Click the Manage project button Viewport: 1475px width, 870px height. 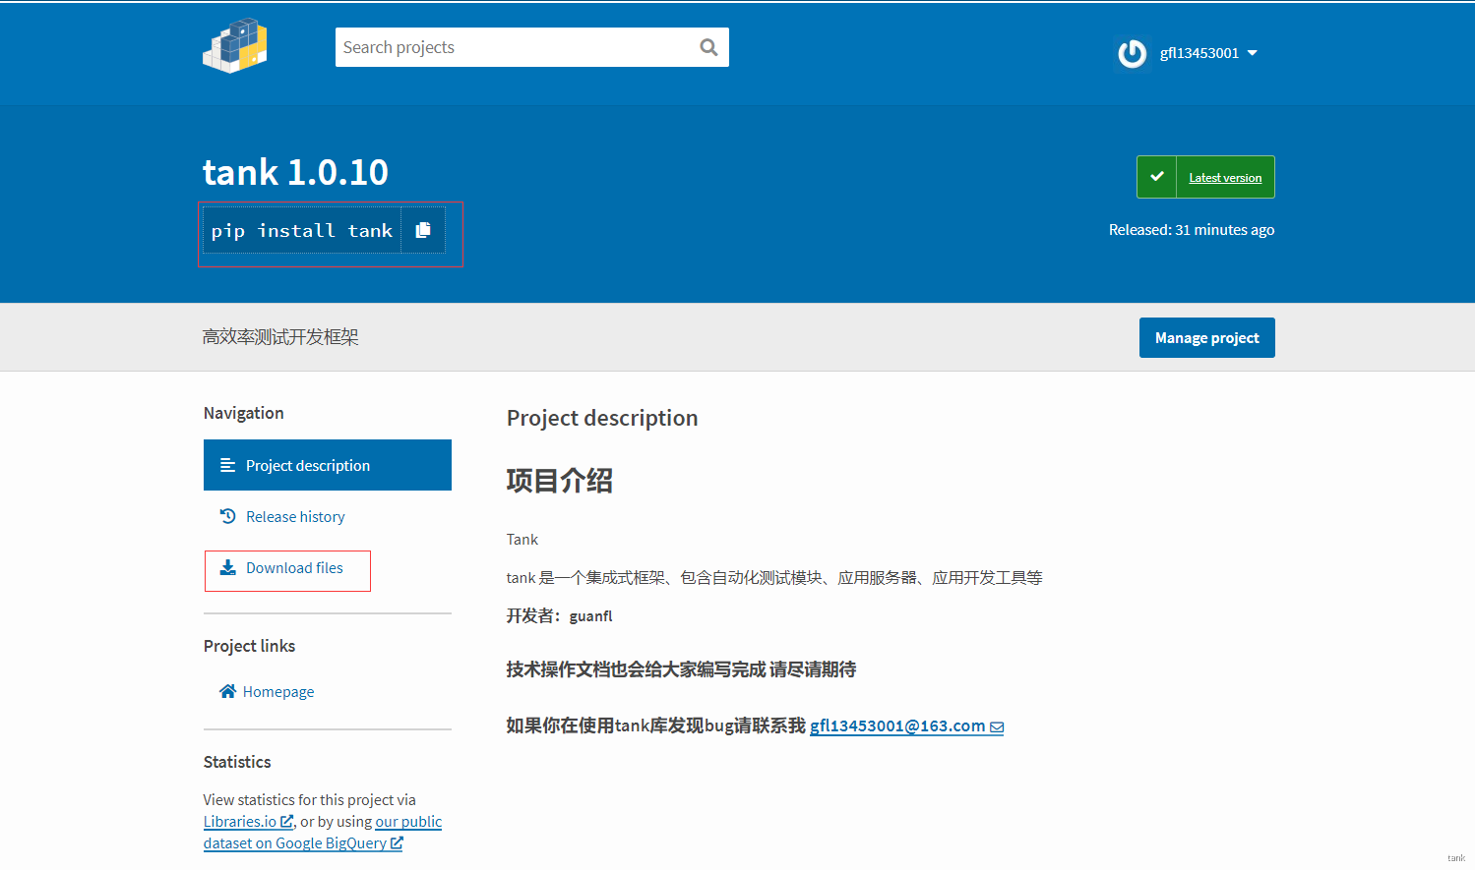1207,337
